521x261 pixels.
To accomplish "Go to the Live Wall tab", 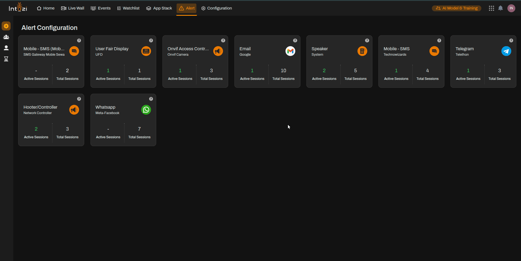I will coord(73,8).
